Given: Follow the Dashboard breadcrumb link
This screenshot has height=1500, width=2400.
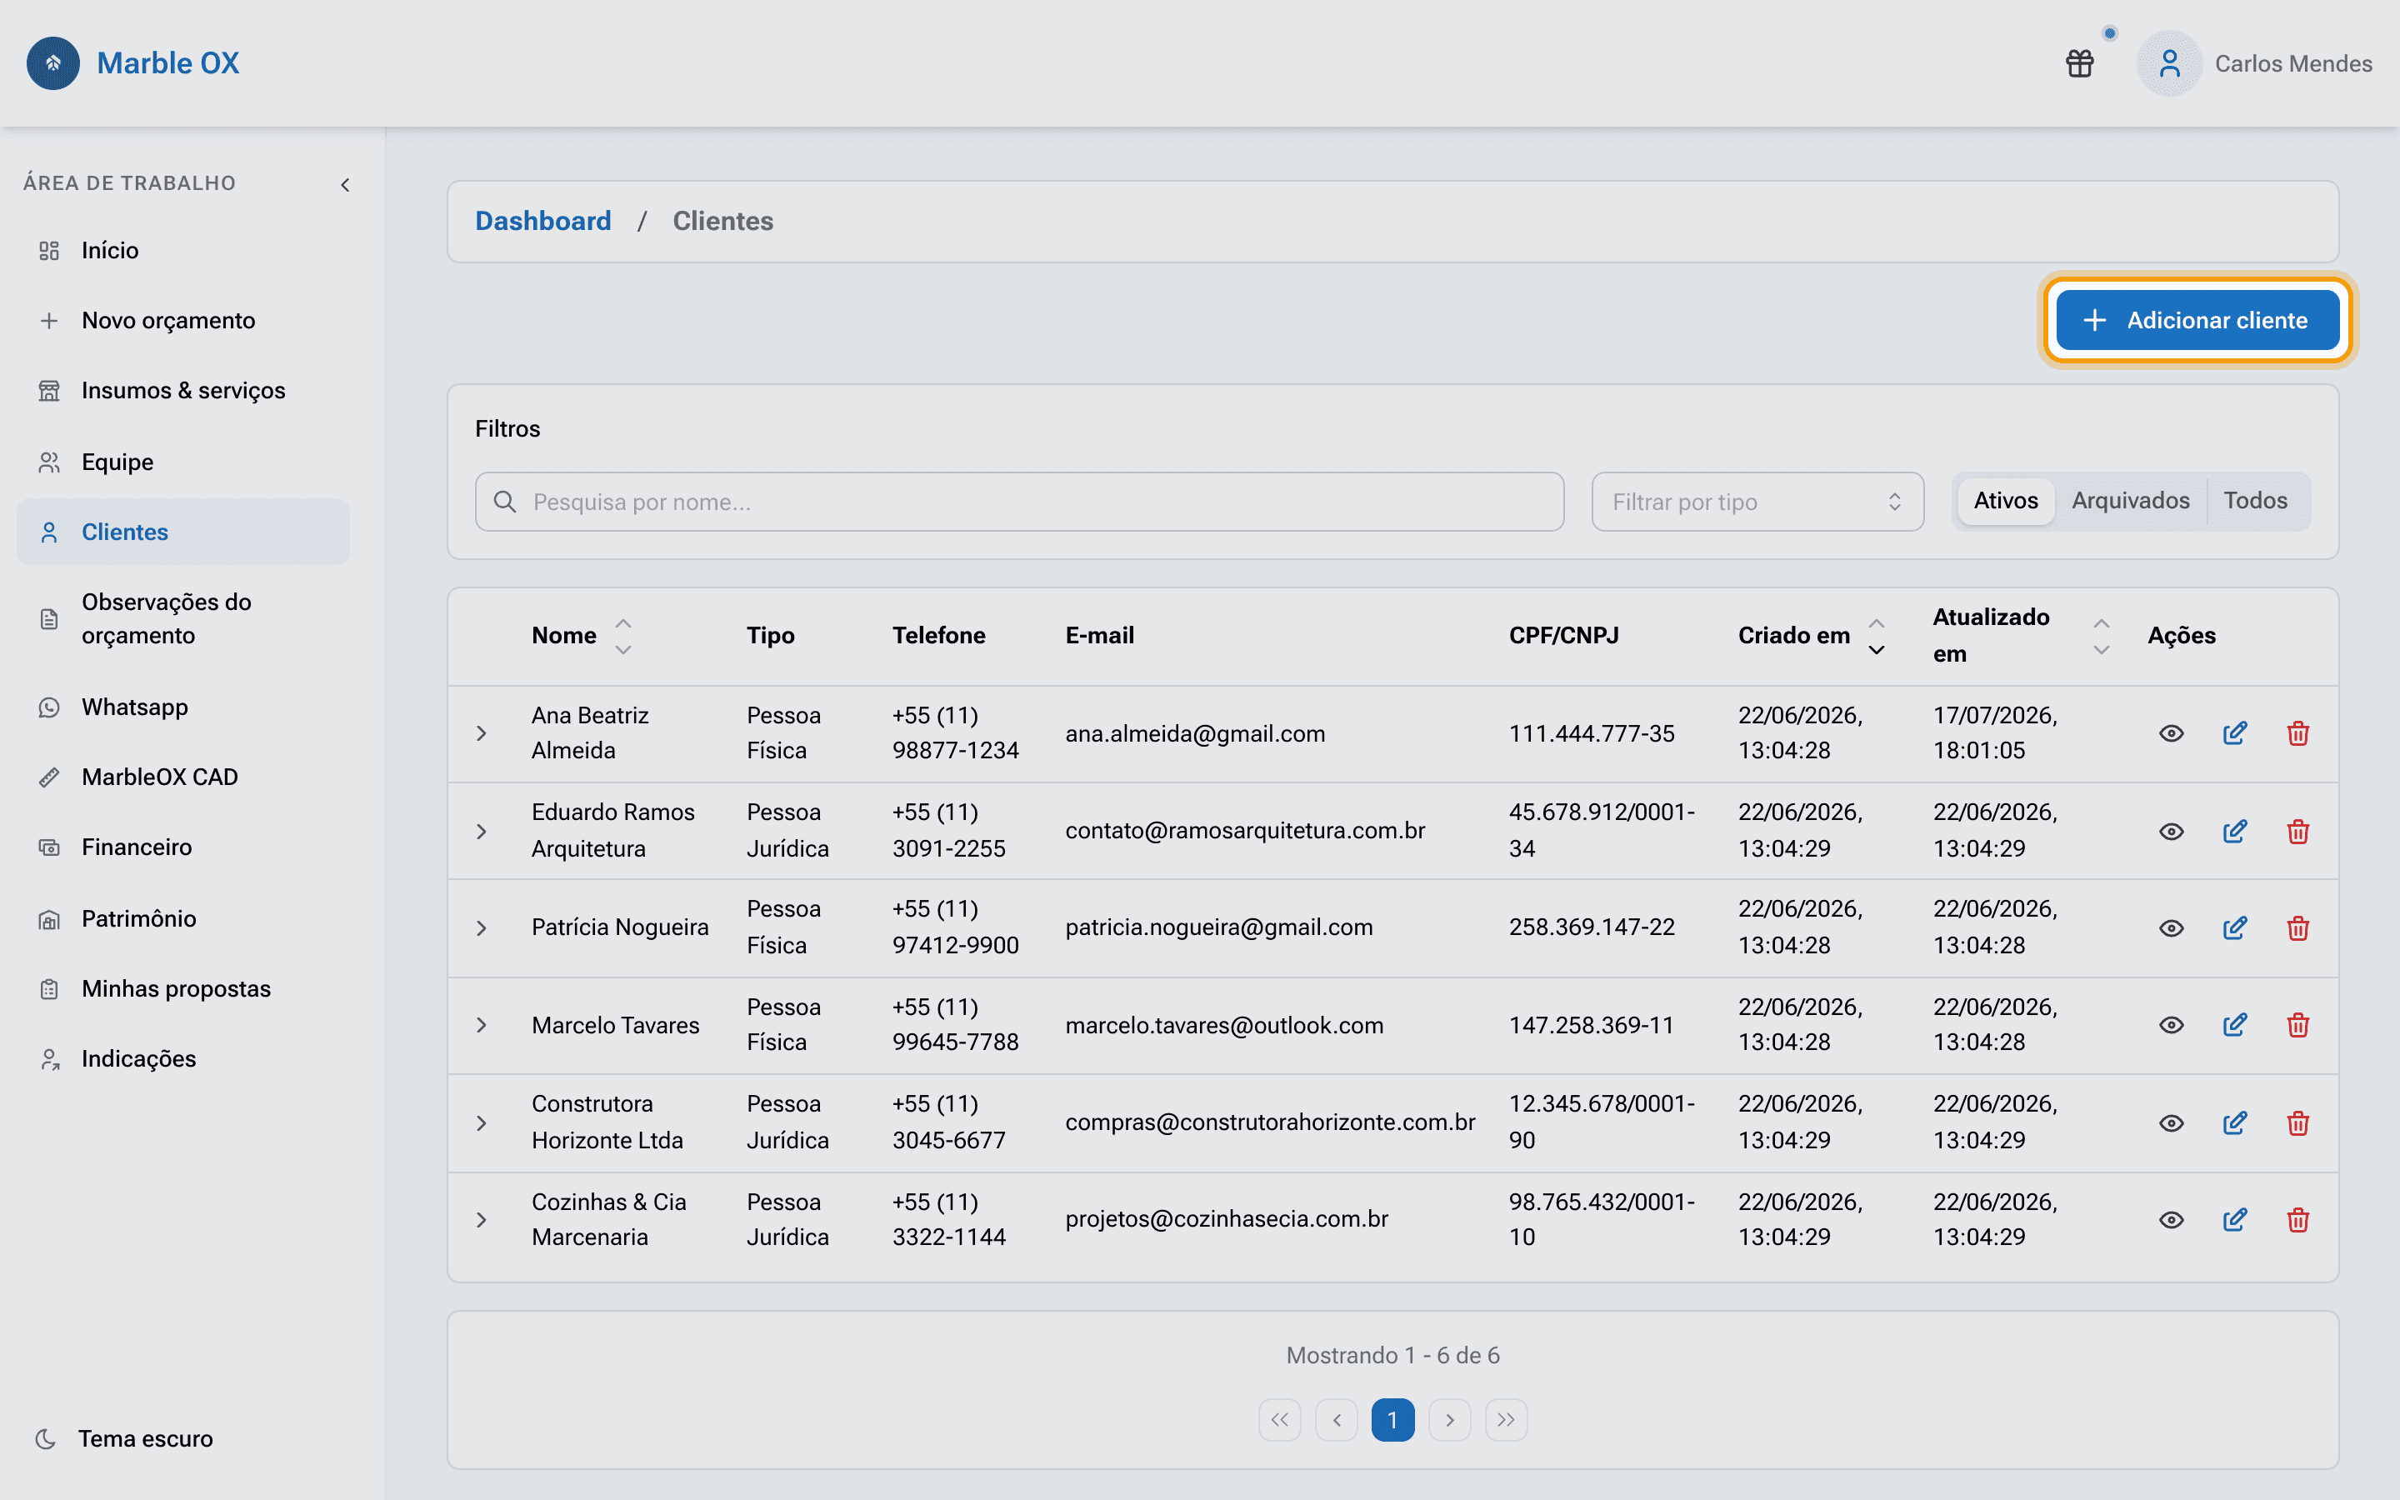Looking at the screenshot, I should pyautogui.click(x=542, y=221).
